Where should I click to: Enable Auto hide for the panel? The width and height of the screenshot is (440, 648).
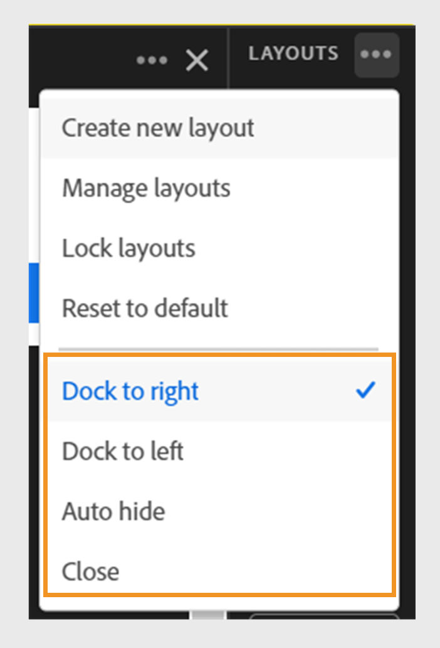click(113, 511)
